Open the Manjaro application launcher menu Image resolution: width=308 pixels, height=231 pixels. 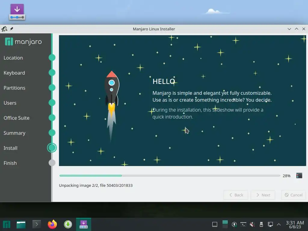click(7, 224)
